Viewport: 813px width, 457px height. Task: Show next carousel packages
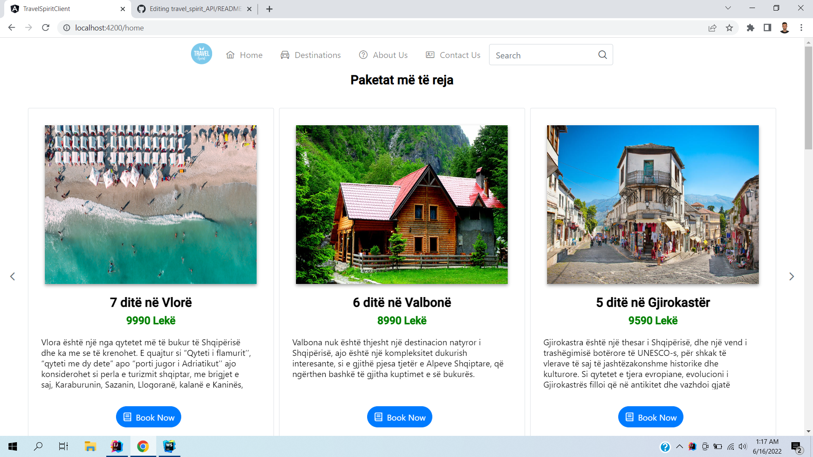tap(791, 276)
